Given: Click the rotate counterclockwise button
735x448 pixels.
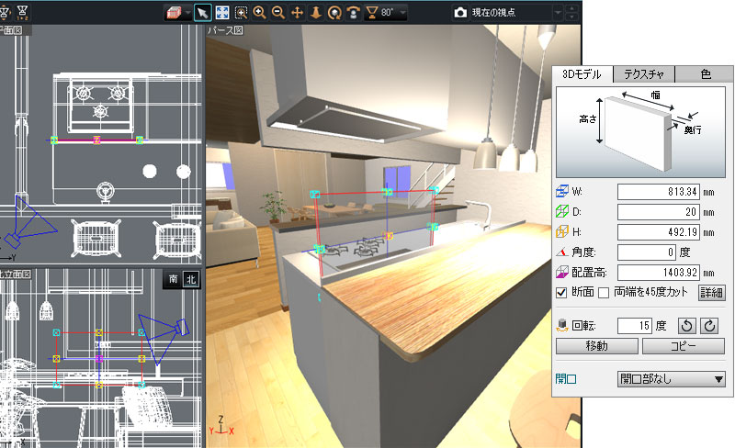Looking at the screenshot, I should [685, 325].
